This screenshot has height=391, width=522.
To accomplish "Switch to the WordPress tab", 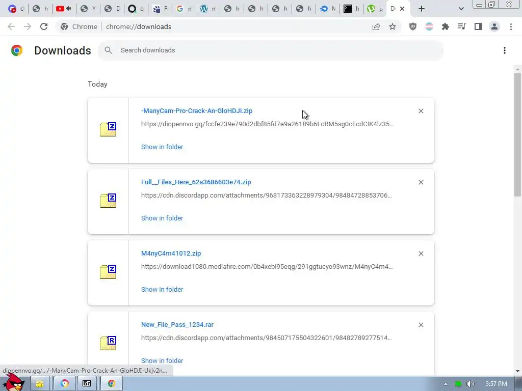I will pyautogui.click(x=208, y=9).
